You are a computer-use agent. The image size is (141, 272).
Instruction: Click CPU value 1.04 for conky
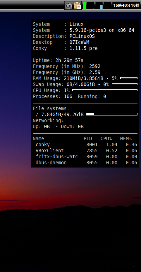pos(112,144)
